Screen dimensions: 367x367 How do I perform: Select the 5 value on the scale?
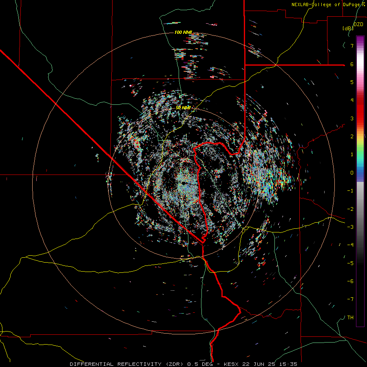click(352, 82)
